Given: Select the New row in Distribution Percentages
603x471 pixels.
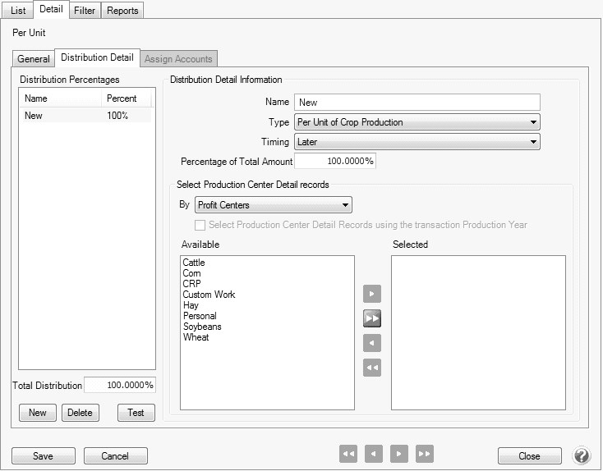Looking at the screenshot, I should (85, 116).
